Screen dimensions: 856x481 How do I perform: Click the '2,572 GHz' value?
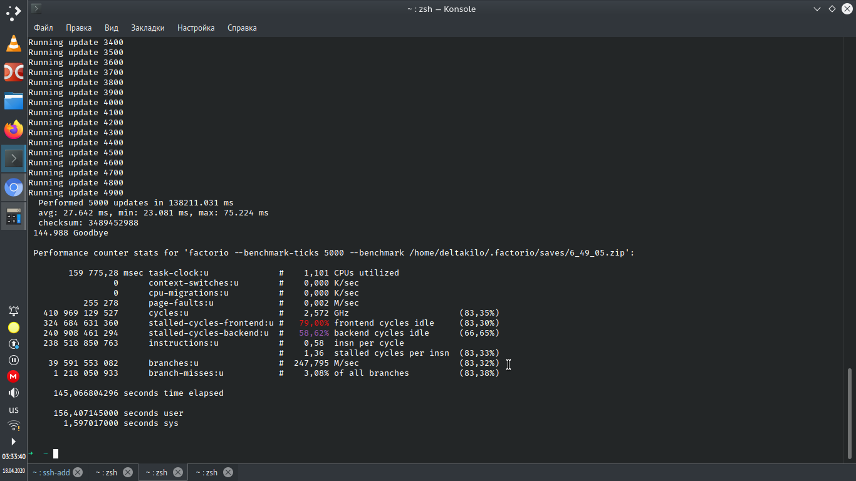[326, 313]
